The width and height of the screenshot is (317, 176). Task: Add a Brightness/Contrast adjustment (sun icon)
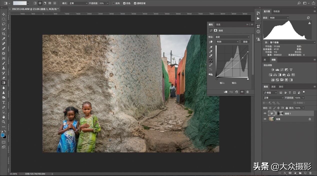tap(273, 70)
